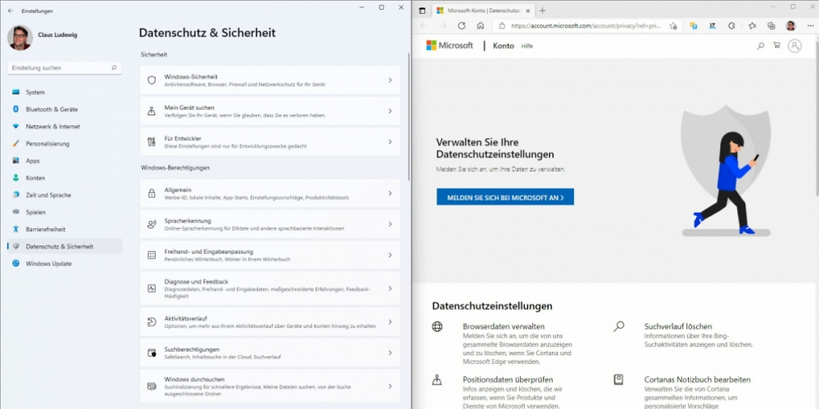Screen dimensions: 819x409
Task: Open Edge extensions puzzle icon
Action: click(x=731, y=25)
